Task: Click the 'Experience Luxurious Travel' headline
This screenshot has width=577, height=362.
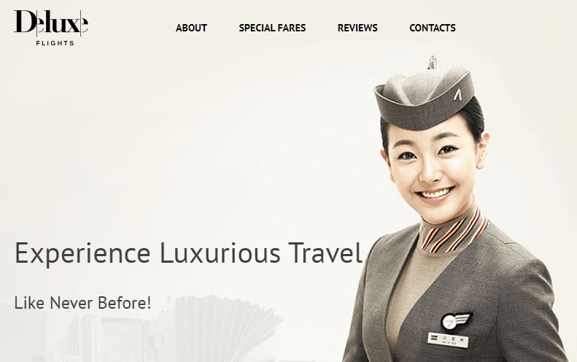Action: 188,253
